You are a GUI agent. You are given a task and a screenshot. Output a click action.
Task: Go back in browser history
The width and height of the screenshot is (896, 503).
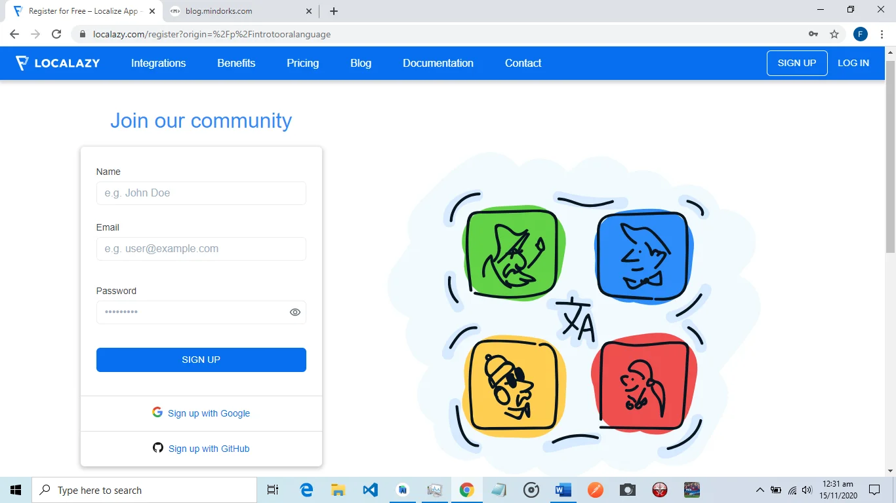[14, 34]
